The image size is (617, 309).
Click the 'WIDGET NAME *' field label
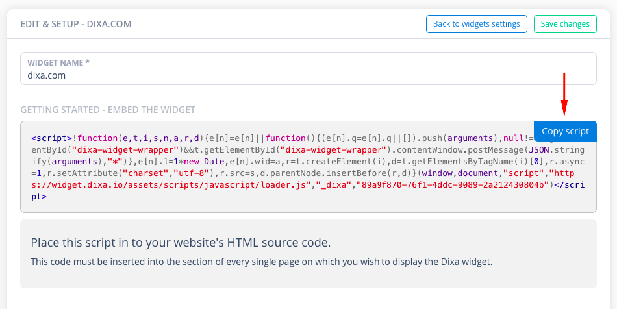click(58, 62)
